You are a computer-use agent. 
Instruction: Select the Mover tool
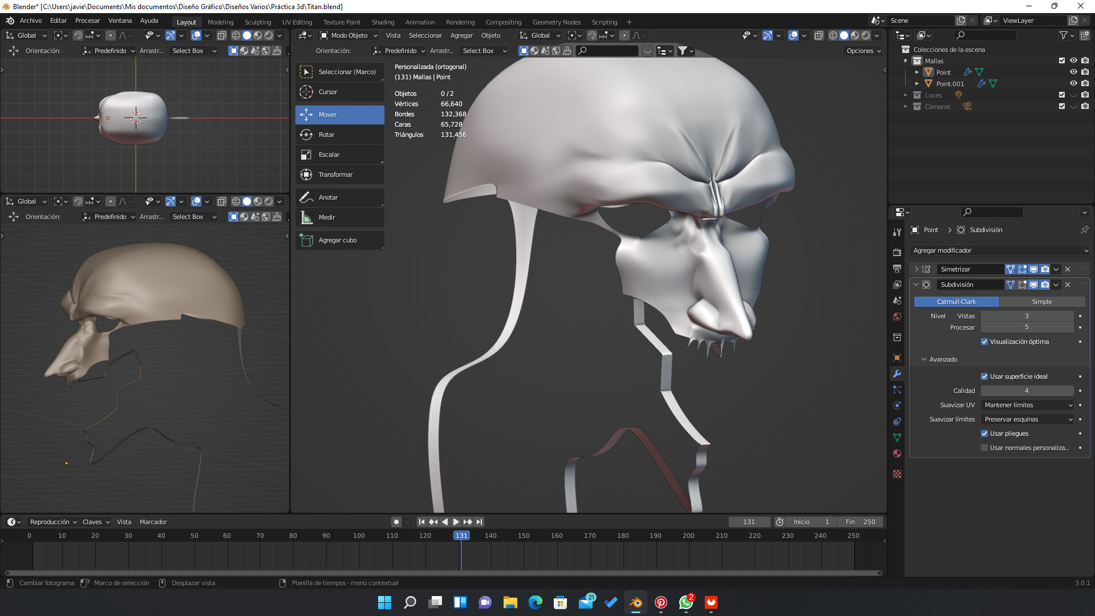point(340,115)
